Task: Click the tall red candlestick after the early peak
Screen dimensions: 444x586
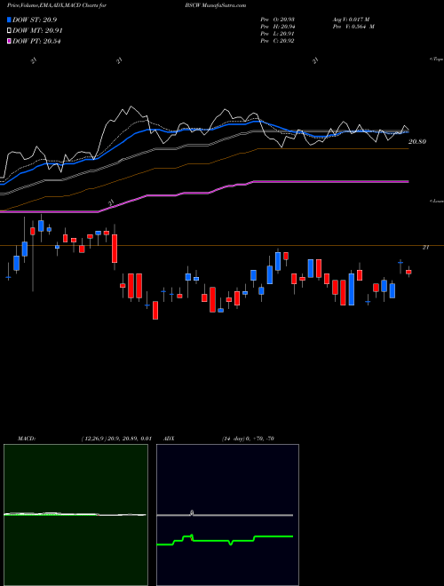Action: (x=115, y=249)
